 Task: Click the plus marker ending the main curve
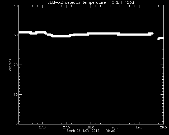pyautogui.click(x=152, y=34)
